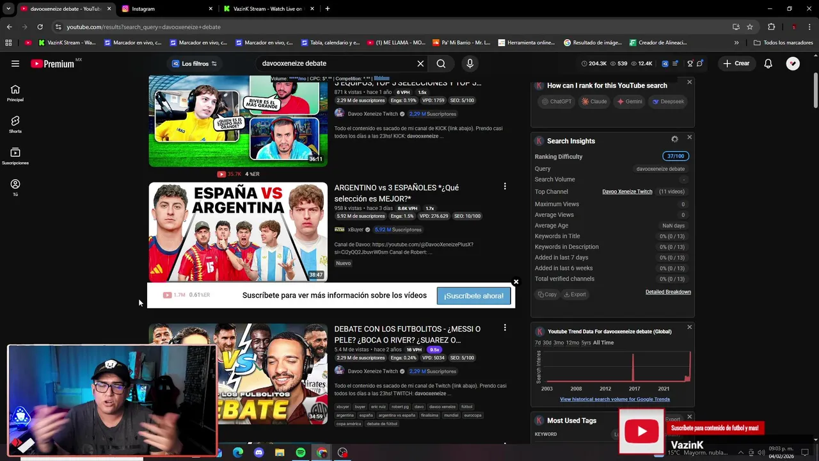Open the account avatar menu
The height and width of the screenshot is (461, 819).
pos(793,63)
